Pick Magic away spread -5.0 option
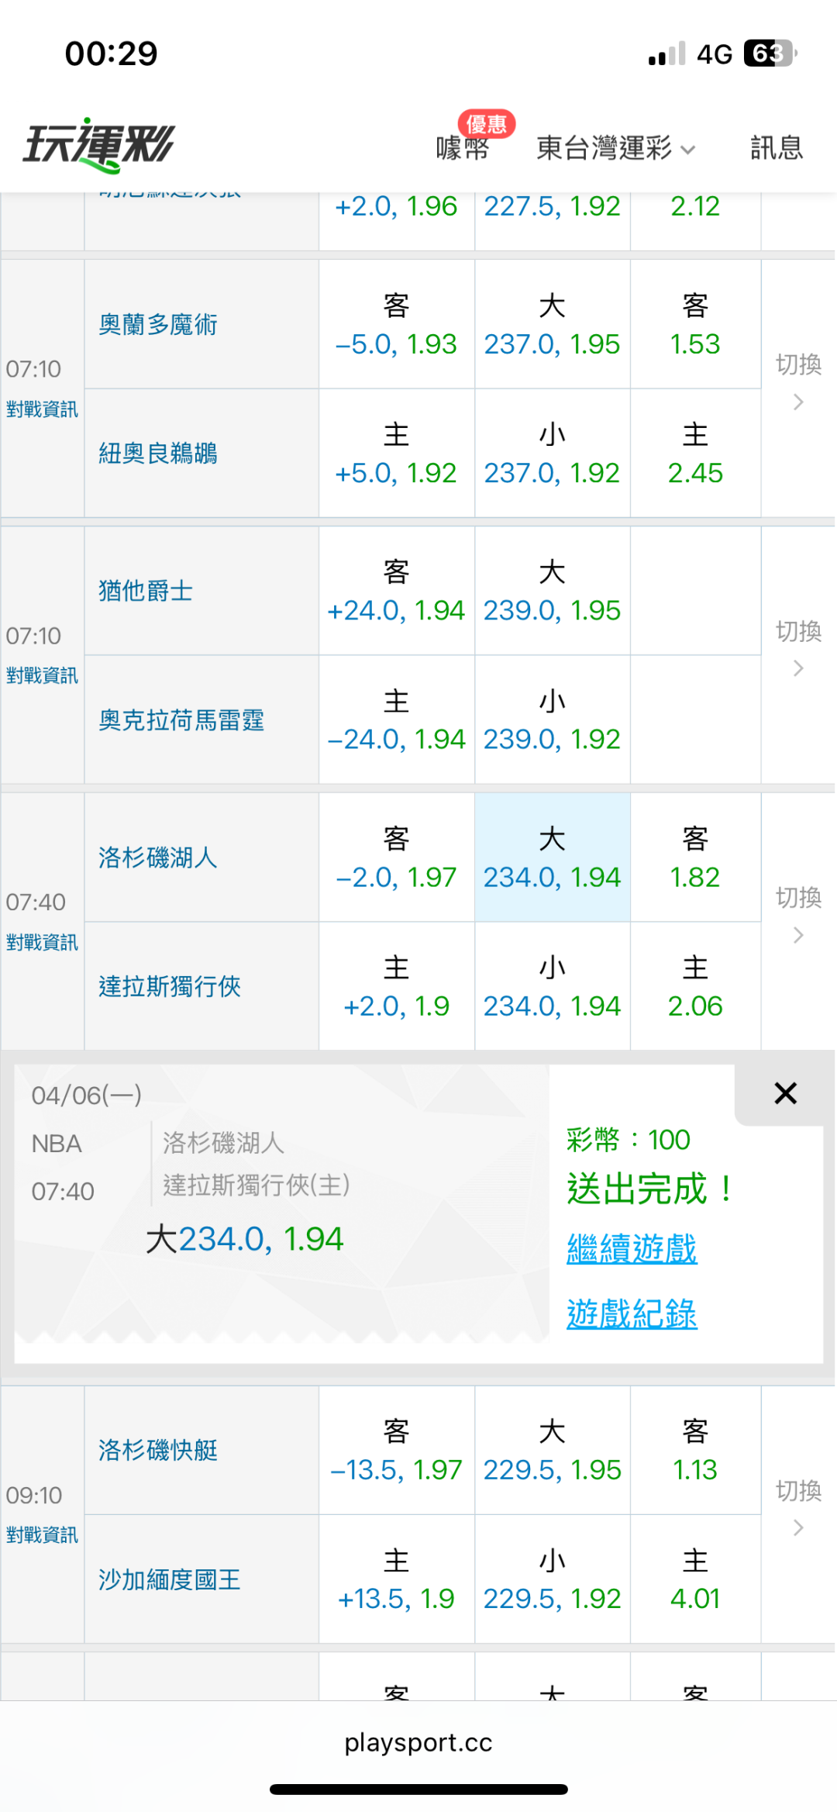 coord(396,325)
